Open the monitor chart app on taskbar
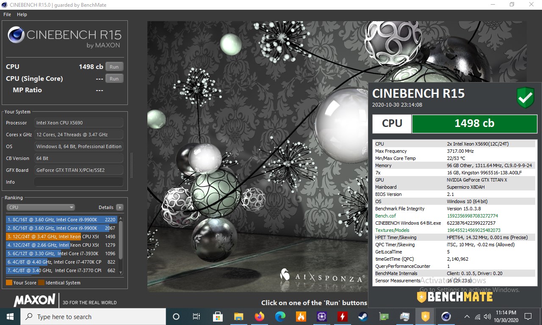The image size is (542, 325). point(405,317)
